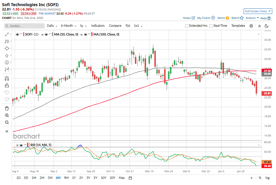Switch to dark mode with moon icon

tap(266, 26)
